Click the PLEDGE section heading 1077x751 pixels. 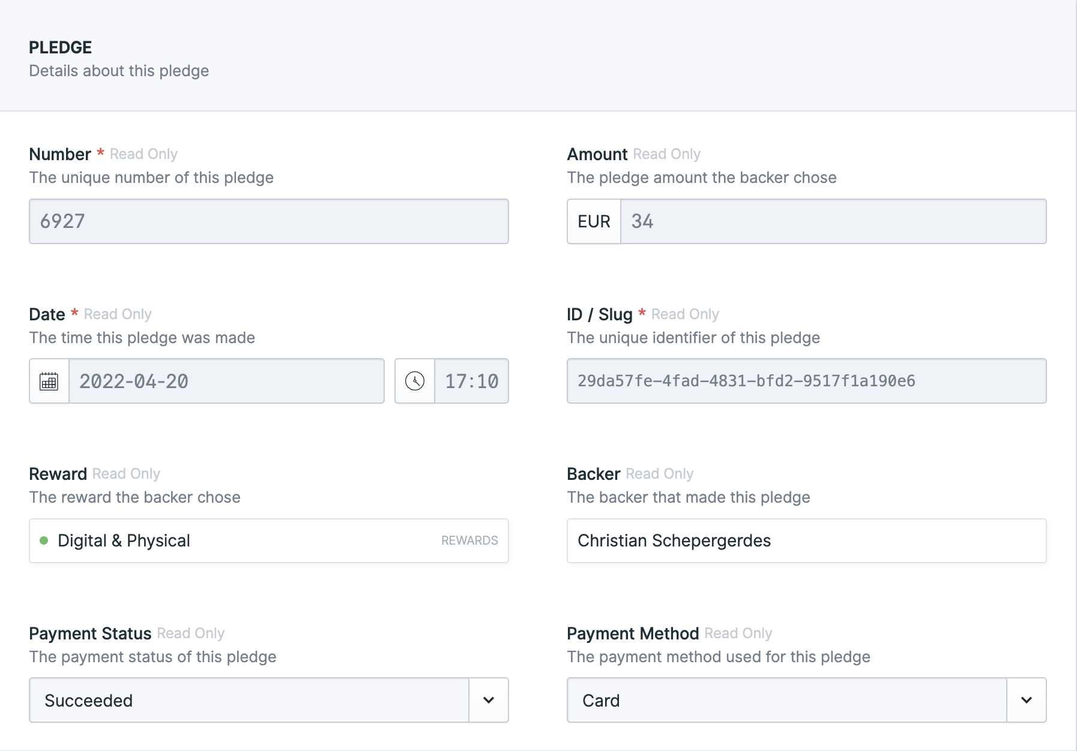pyautogui.click(x=61, y=47)
